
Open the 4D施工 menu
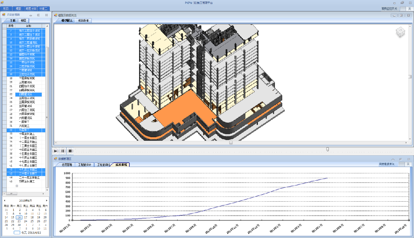pos(44,9)
